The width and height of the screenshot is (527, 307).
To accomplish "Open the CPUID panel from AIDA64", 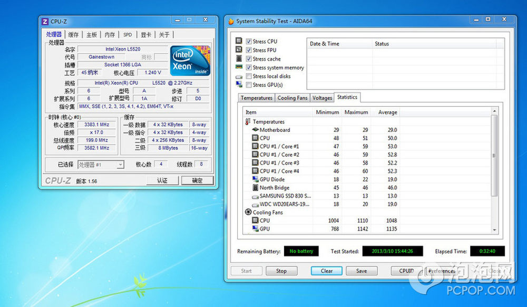I will tap(406, 271).
